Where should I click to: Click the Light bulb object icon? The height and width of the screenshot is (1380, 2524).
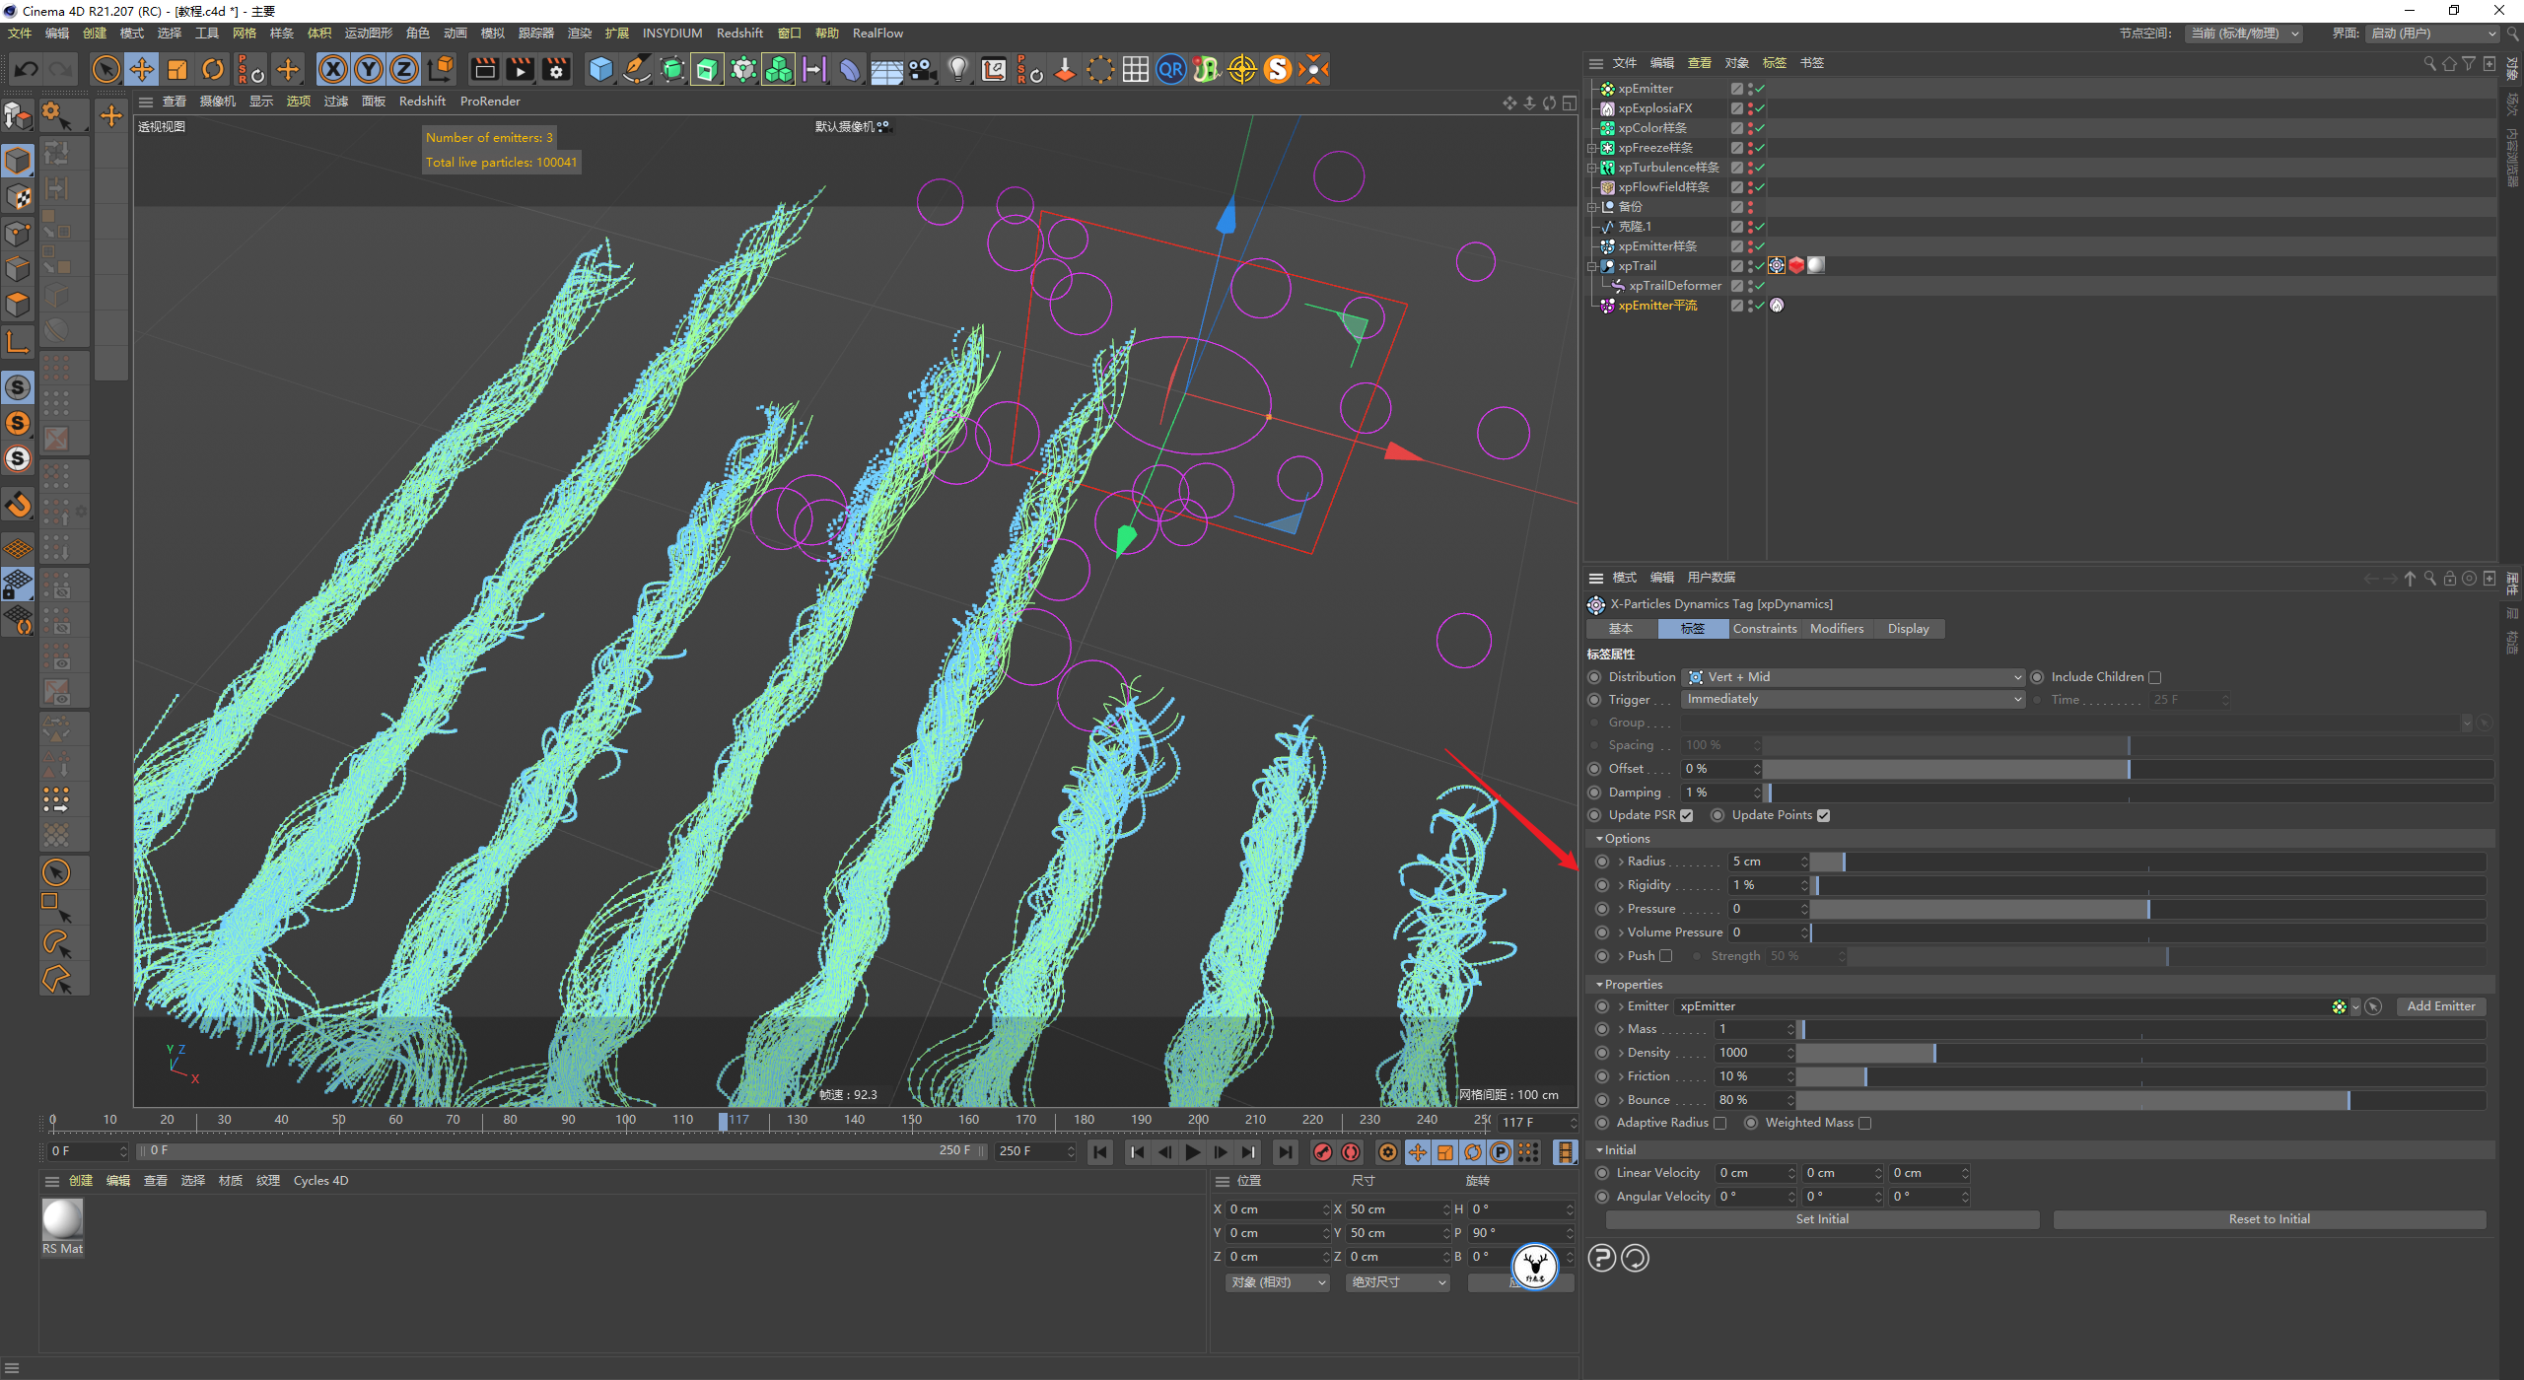click(x=957, y=69)
